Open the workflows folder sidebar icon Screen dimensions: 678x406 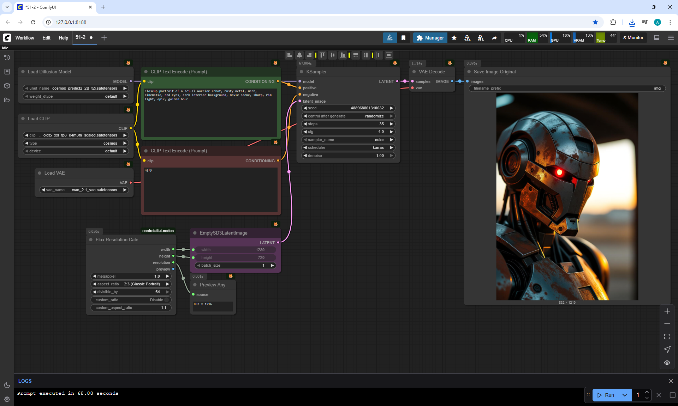[x=7, y=100]
